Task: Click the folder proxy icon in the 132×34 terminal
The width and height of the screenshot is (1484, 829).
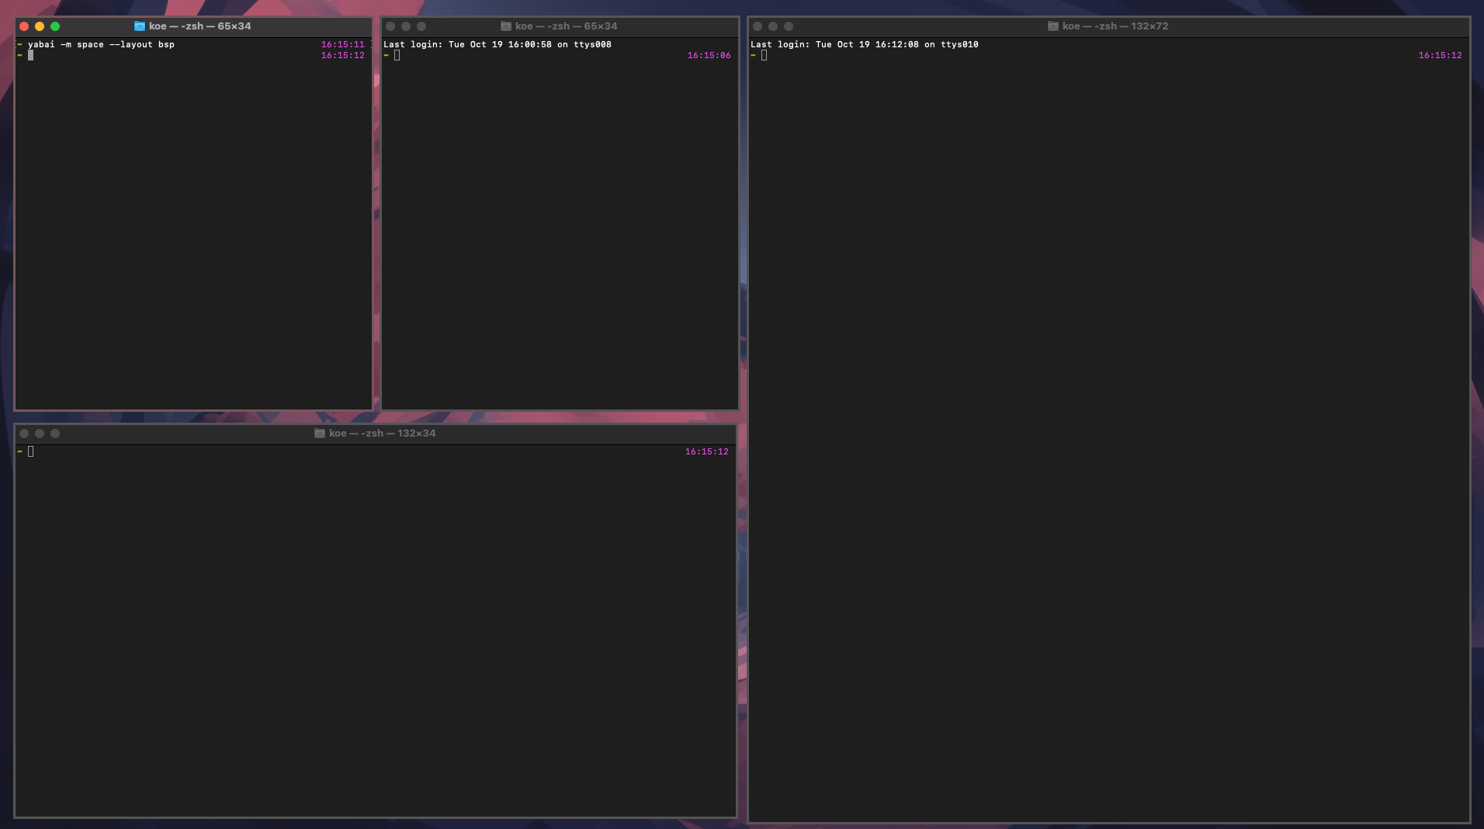Action: (318, 433)
